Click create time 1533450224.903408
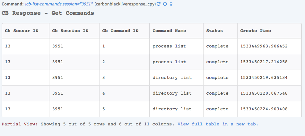 264,109
